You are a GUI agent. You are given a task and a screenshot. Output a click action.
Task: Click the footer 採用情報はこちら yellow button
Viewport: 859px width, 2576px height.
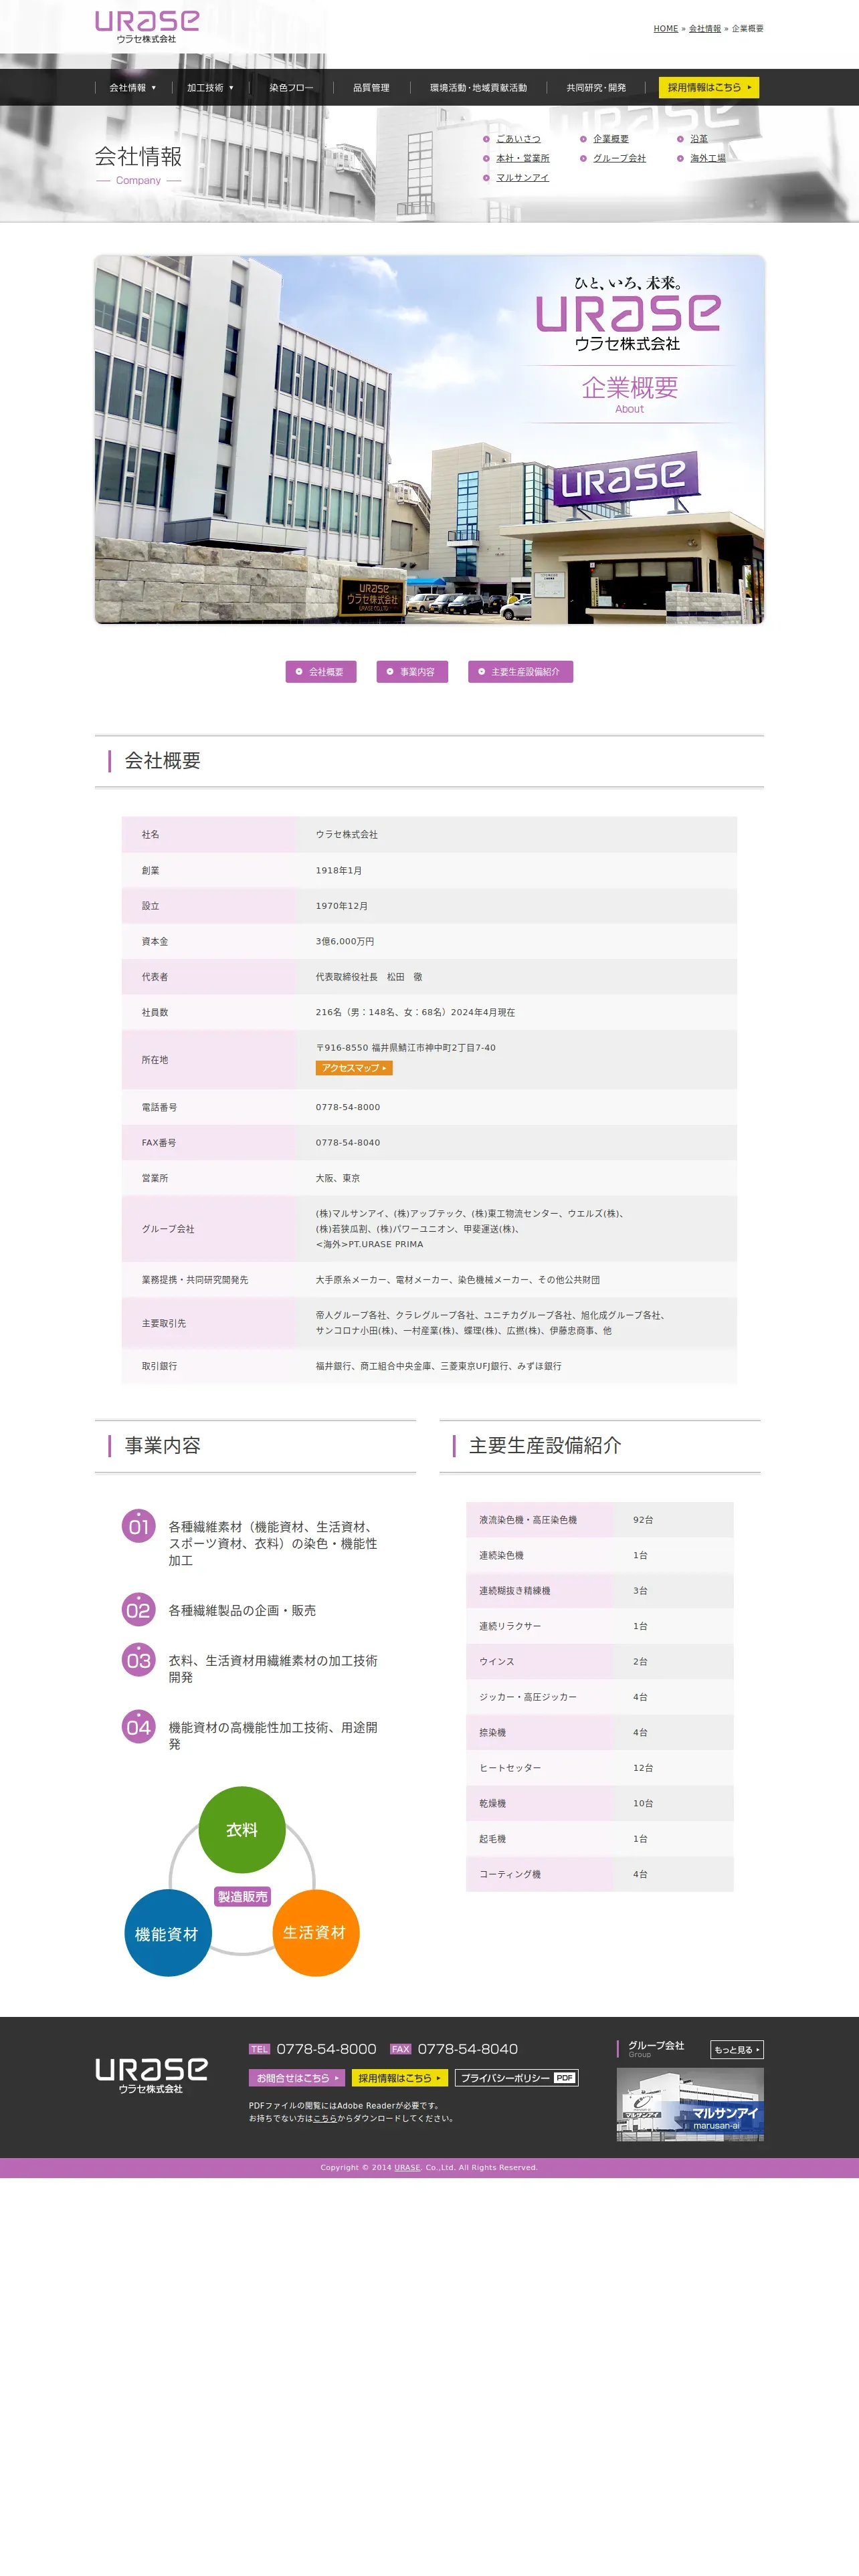(x=400, y=2078)
